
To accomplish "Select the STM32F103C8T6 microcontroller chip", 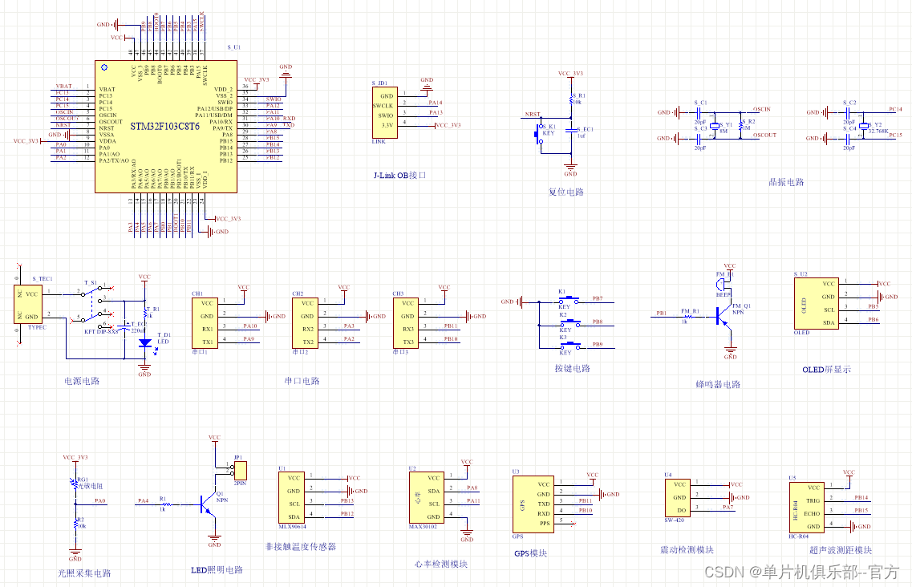I will tap(166, 126).
